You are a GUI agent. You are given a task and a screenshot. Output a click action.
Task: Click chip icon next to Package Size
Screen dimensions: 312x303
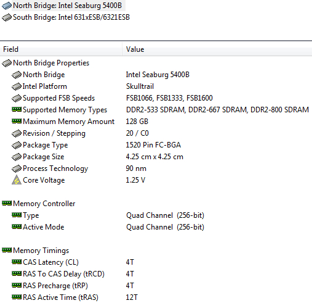point(17,157)
